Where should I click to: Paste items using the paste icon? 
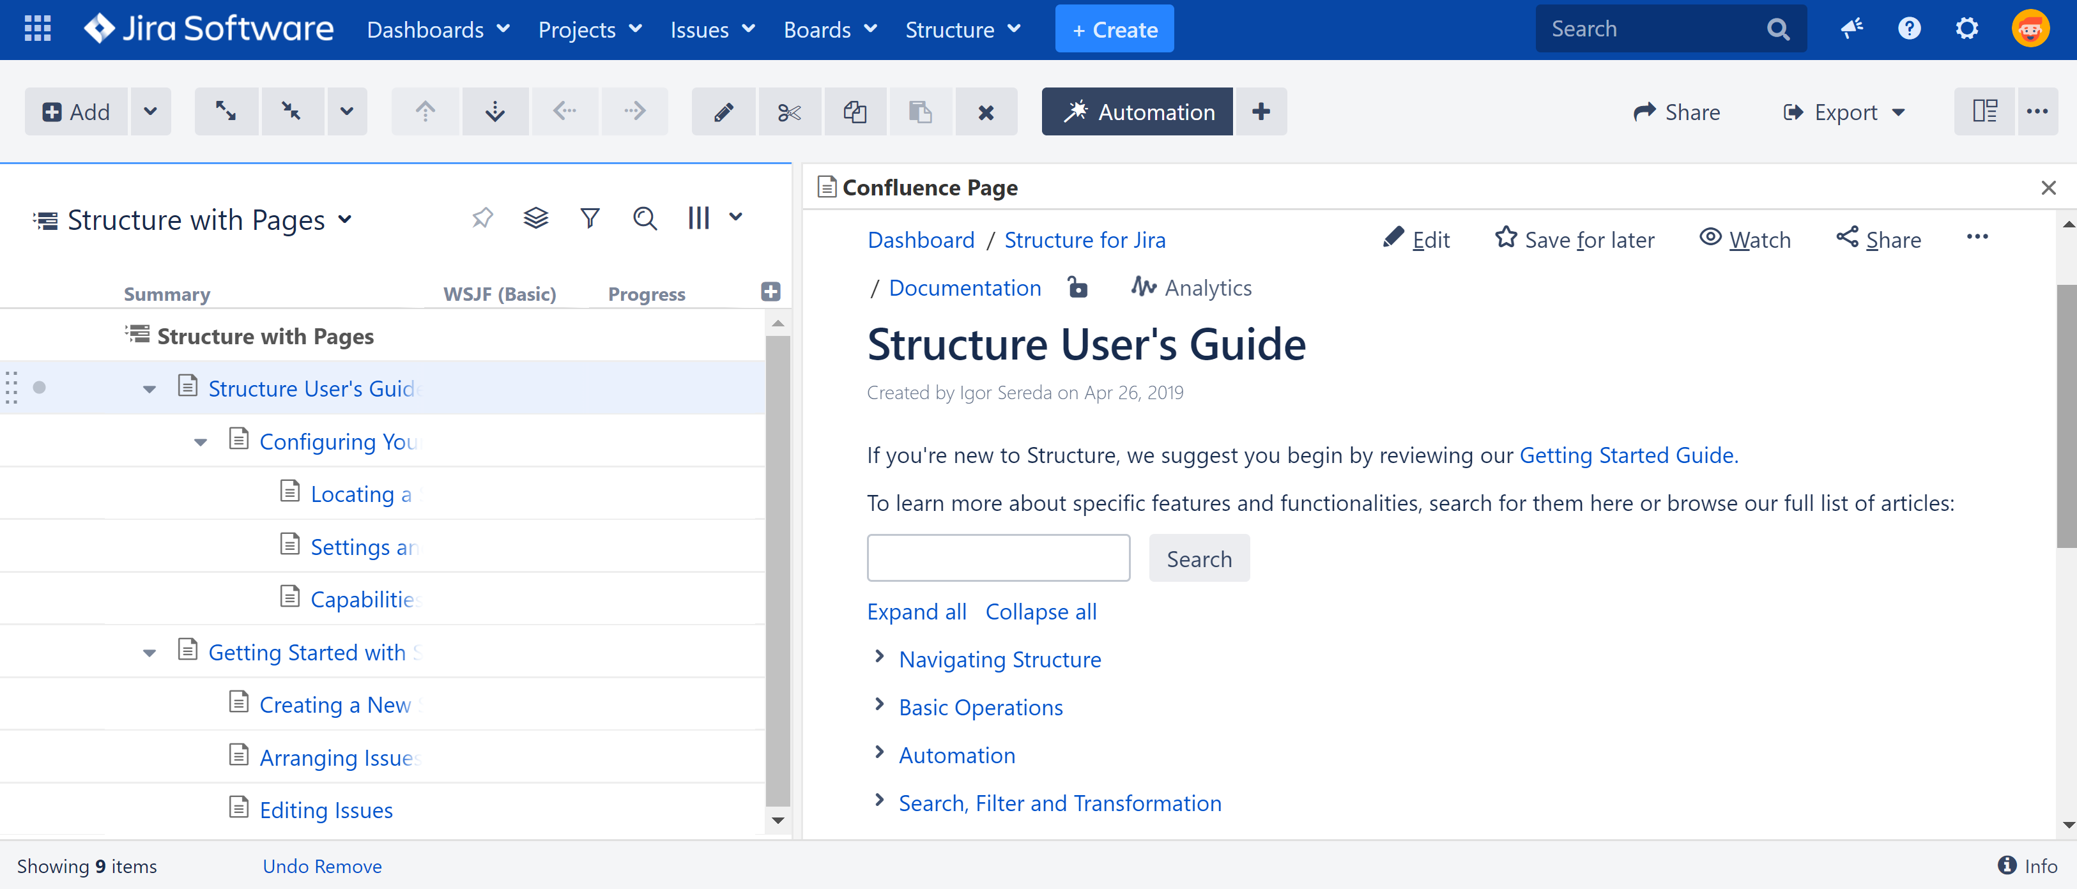[921, 111]
